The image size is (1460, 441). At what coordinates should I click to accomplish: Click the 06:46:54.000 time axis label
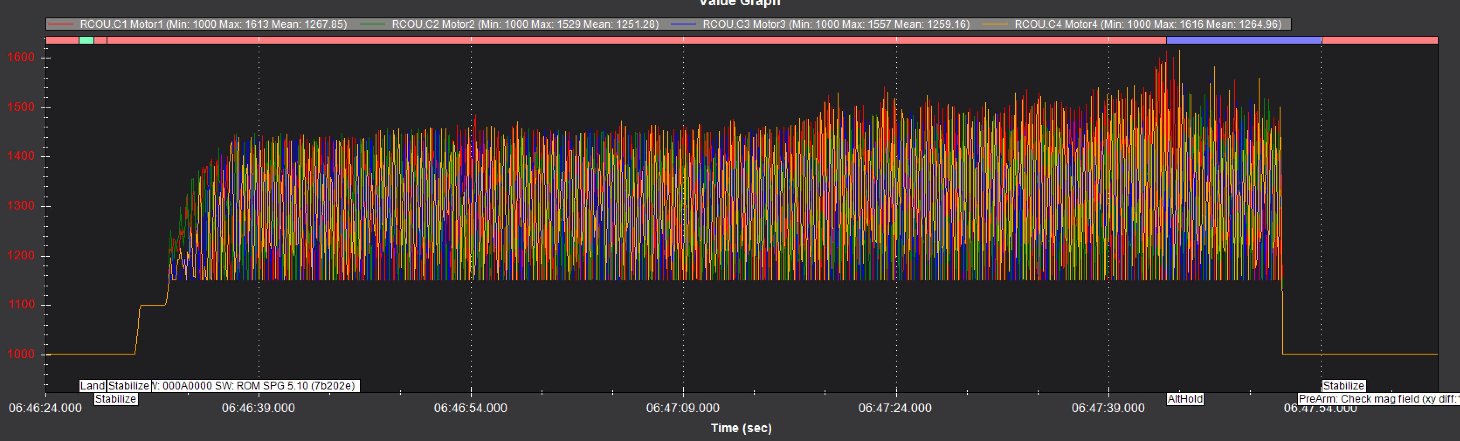click(x=470, y=408)
